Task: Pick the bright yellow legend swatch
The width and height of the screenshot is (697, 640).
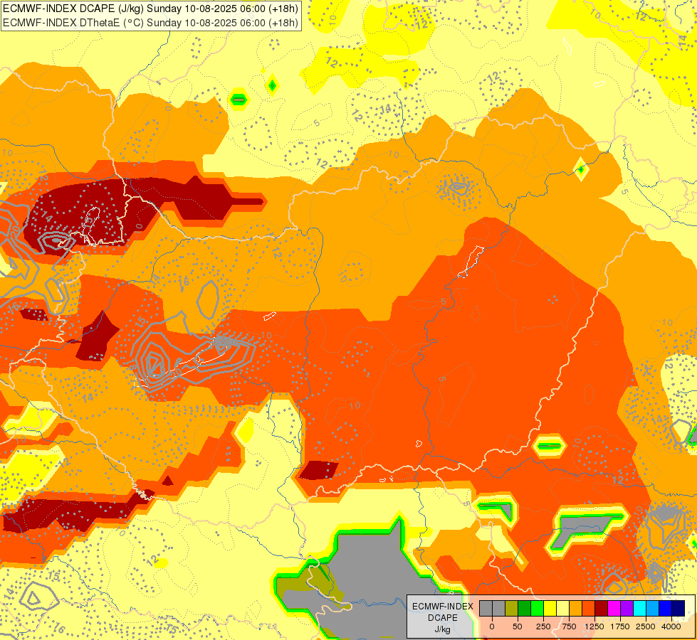Action: 550,608
